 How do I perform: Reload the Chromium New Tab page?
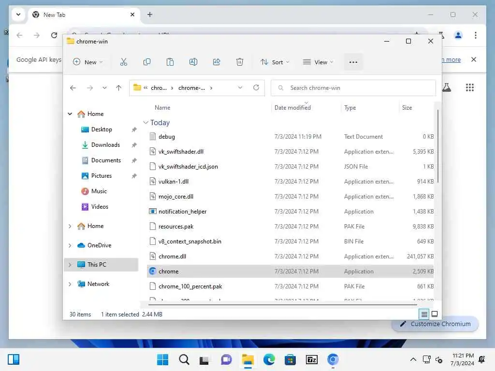point(54,35)
